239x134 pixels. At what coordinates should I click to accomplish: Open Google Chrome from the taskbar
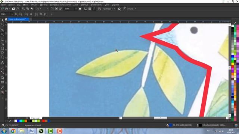click(x=13, y=131)
